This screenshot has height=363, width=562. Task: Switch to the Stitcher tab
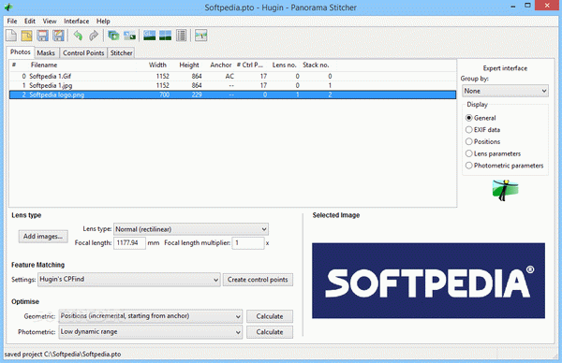coord(121,53)
